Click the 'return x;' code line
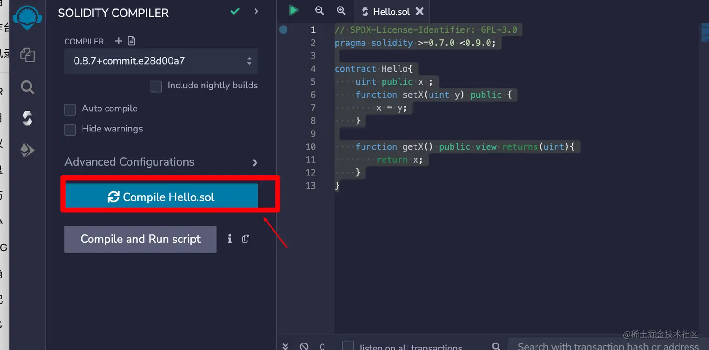This screenshot has width=709, height=350. (x=400, y=160)
